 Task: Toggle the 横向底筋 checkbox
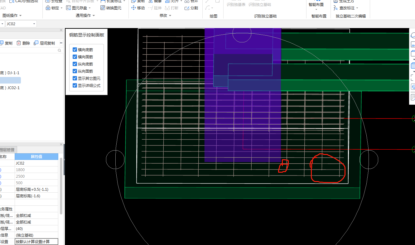(x=75, y=50)
